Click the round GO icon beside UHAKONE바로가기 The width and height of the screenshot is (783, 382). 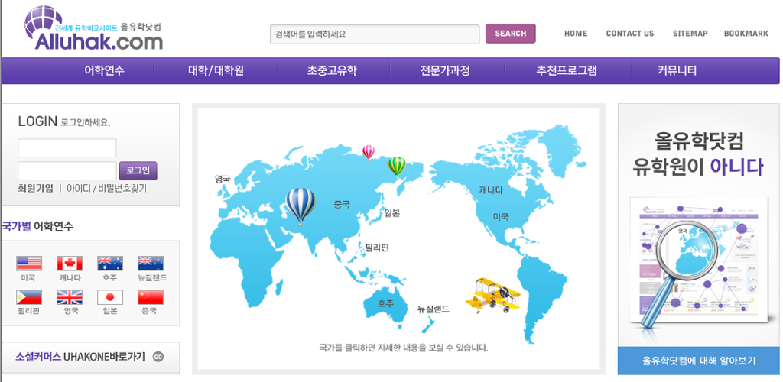tap(158, 357)
